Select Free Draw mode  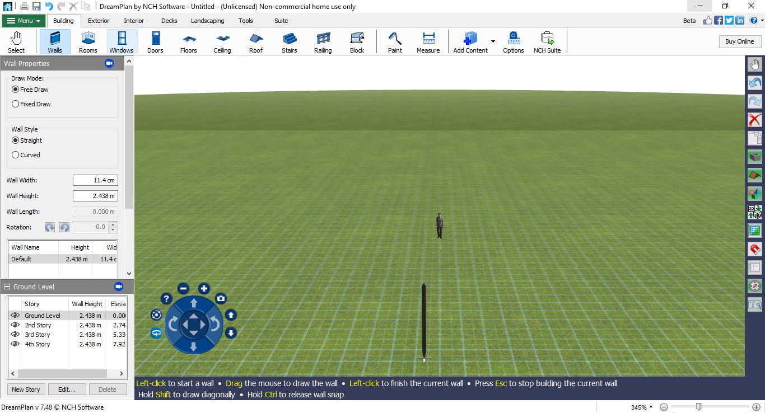pos(30,90)
